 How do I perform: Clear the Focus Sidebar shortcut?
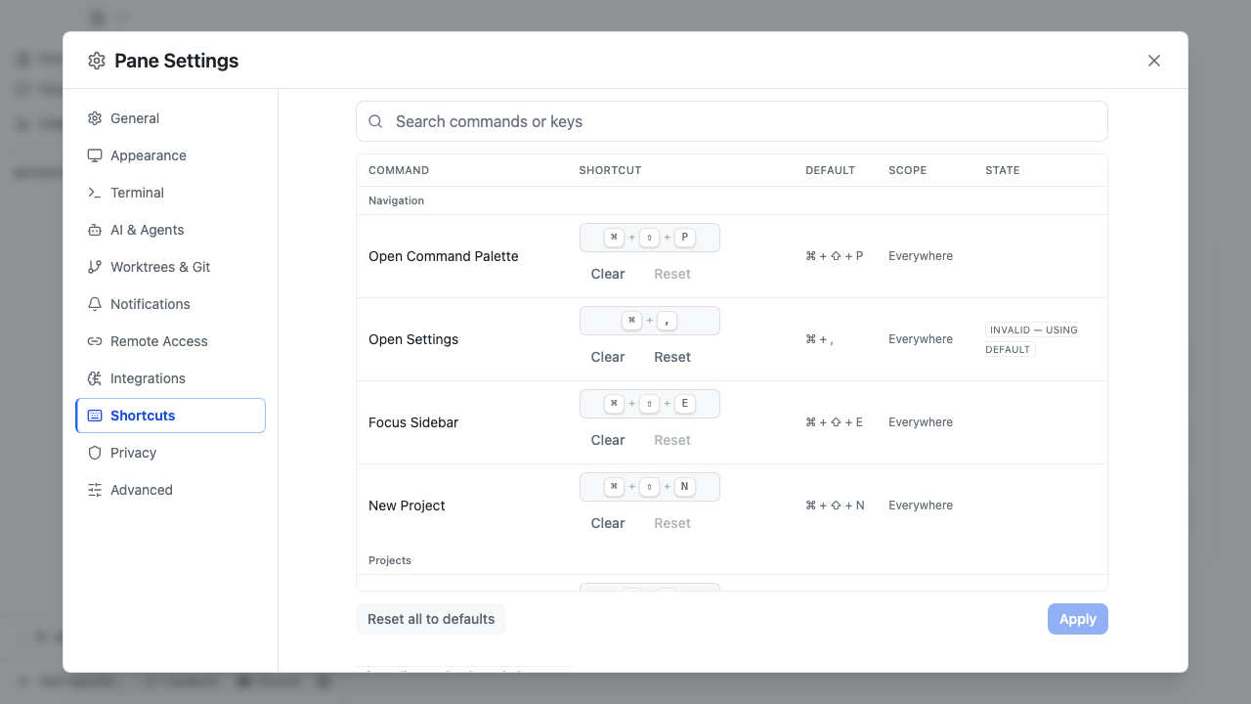pos(608,440)
